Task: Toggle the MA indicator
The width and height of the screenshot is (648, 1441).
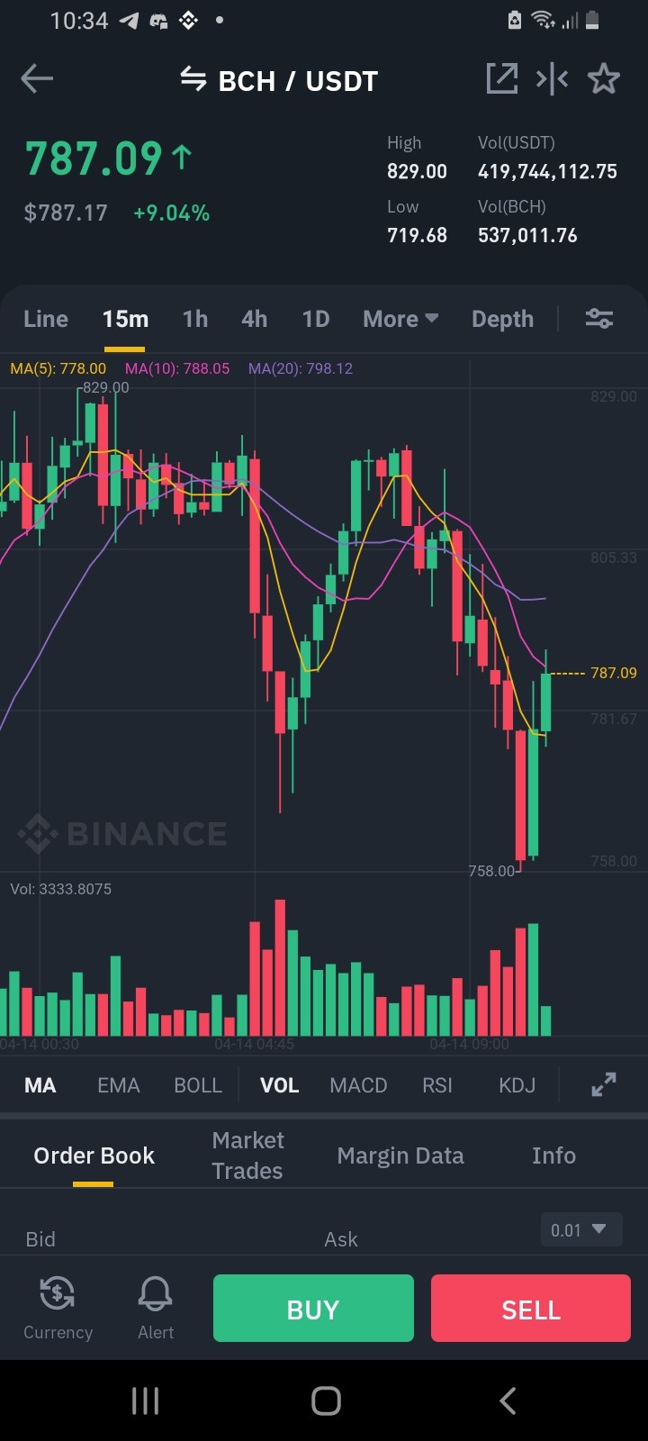Action: click(x=40, y=1085)
